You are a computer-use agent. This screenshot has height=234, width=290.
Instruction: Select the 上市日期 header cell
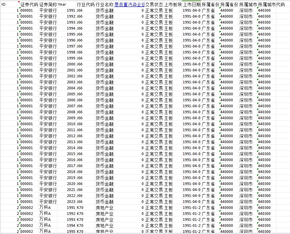click(192, 4)
